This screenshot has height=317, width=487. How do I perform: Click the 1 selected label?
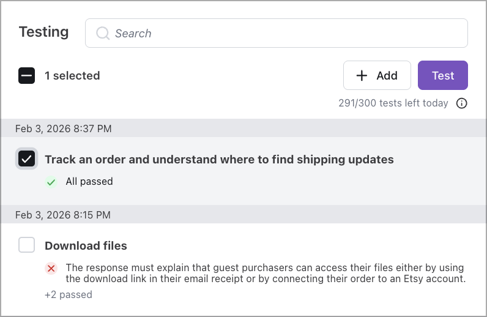tap(72, 76)
